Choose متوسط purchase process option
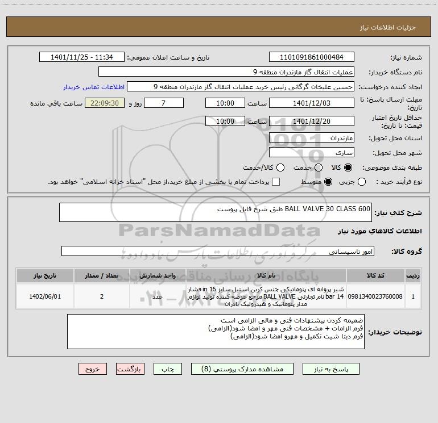The width and height of the screenshot is (438, 423). point(328,182)
